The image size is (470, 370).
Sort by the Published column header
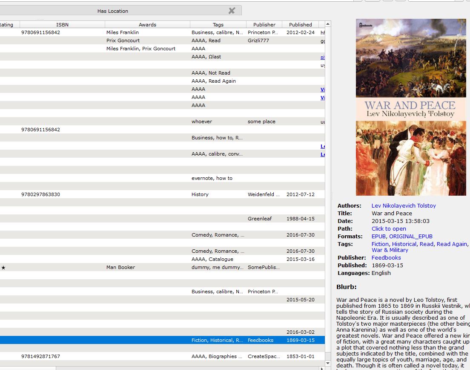click(300, 25)
